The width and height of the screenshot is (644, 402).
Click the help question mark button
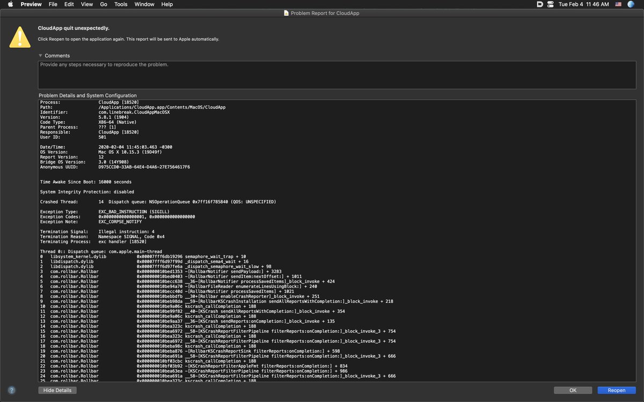pyautogui.click(x=12, y=390)
